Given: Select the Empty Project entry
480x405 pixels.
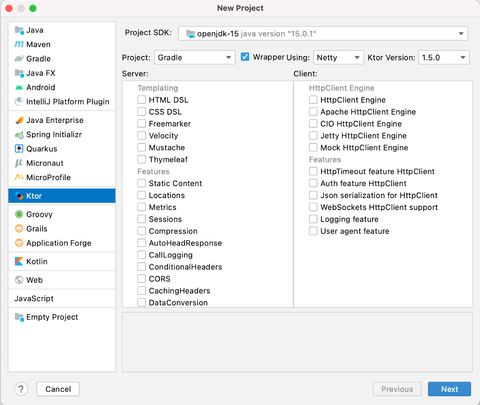Looking at the screenshot, I should click(62, 317).
